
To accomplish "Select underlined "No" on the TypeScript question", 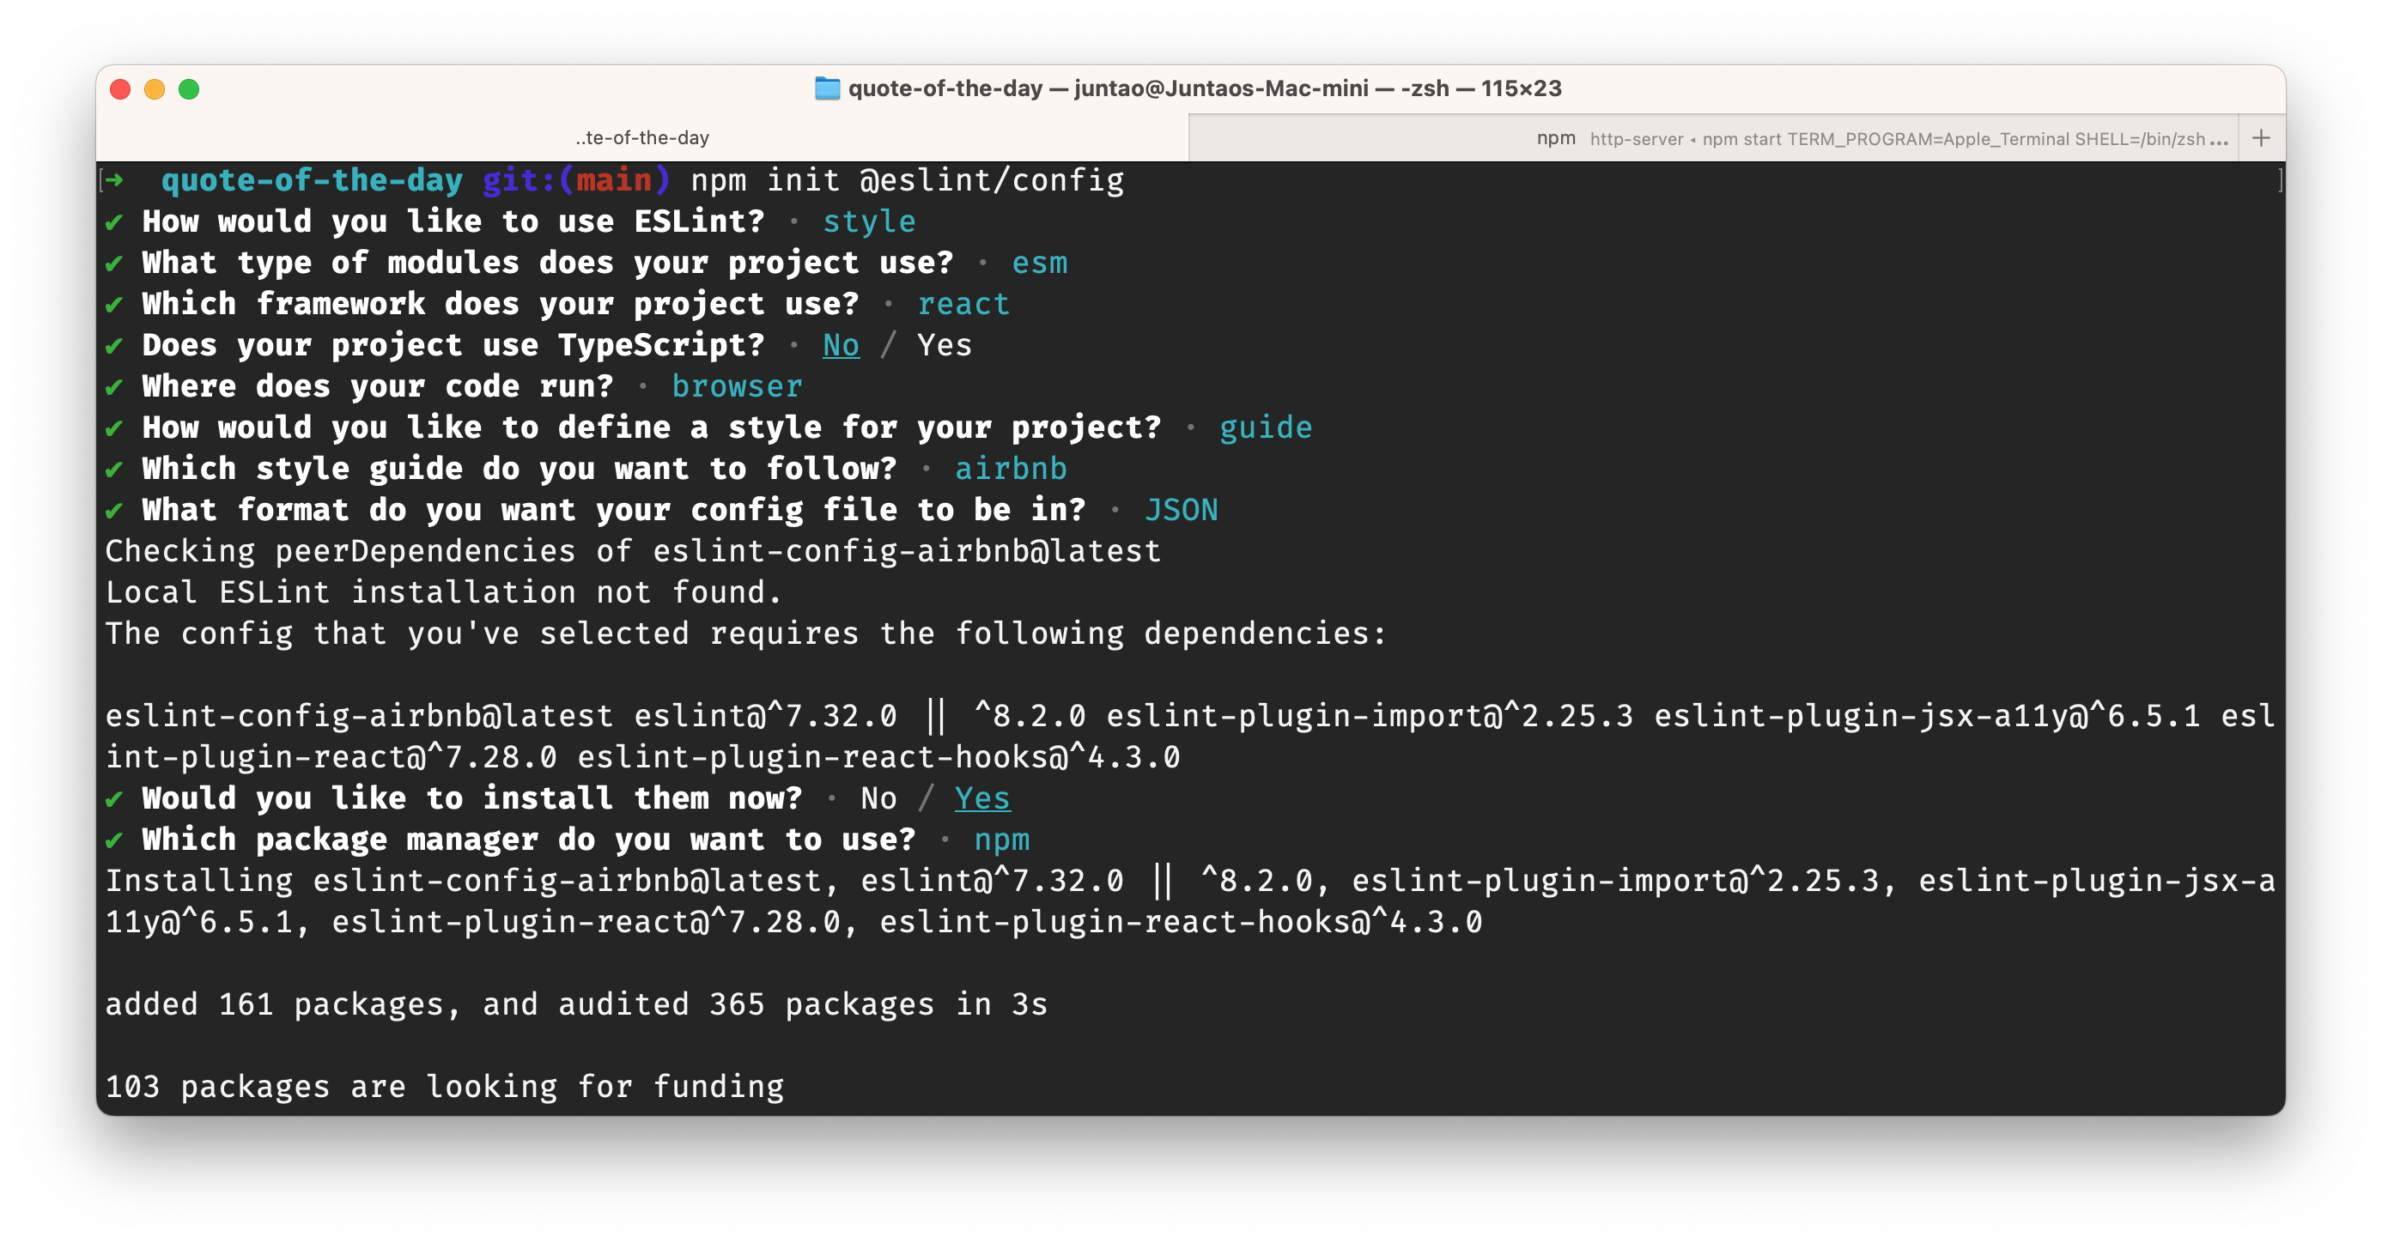I will [x=841, y=345].
